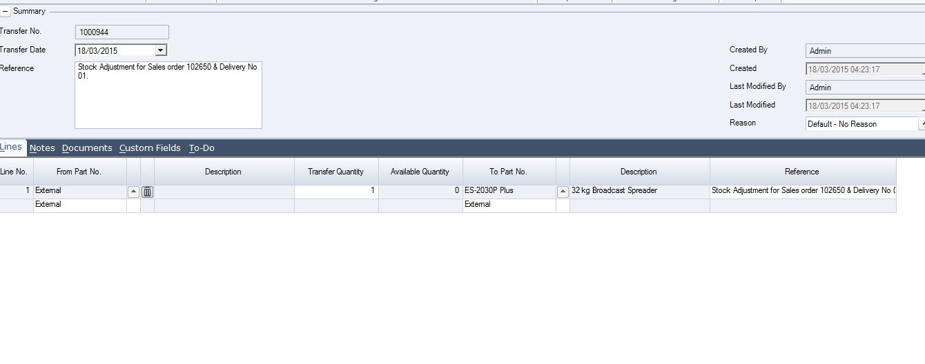
Task: Open the To Part No. lookup arrow
Action: (x=563, y=192)
